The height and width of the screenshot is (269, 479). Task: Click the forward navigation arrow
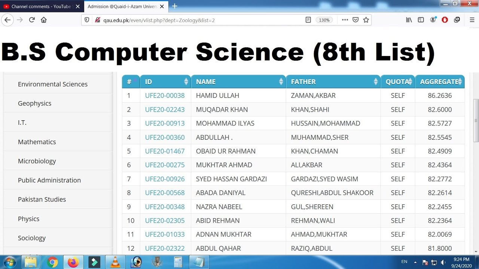[20, 20]
